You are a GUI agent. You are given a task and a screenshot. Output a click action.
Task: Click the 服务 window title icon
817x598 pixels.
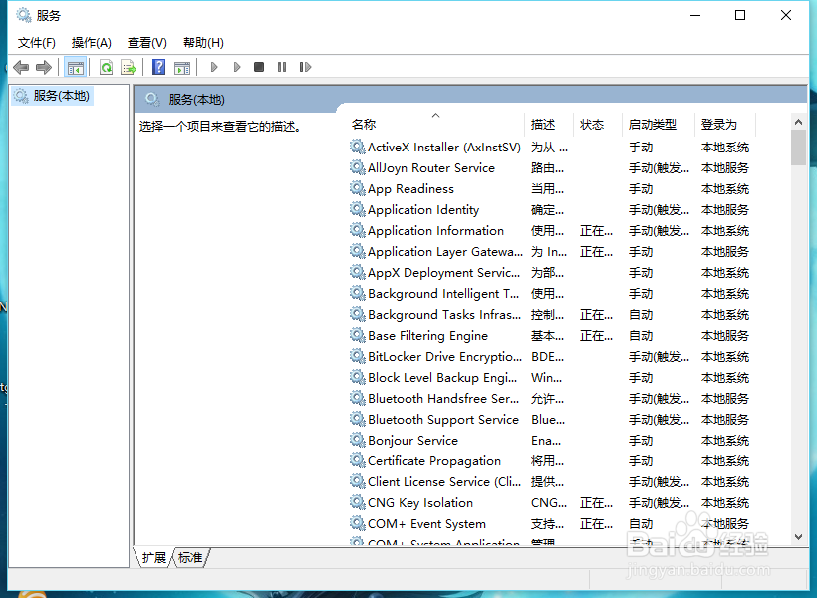pyautogui.click(x=24, y=15)
